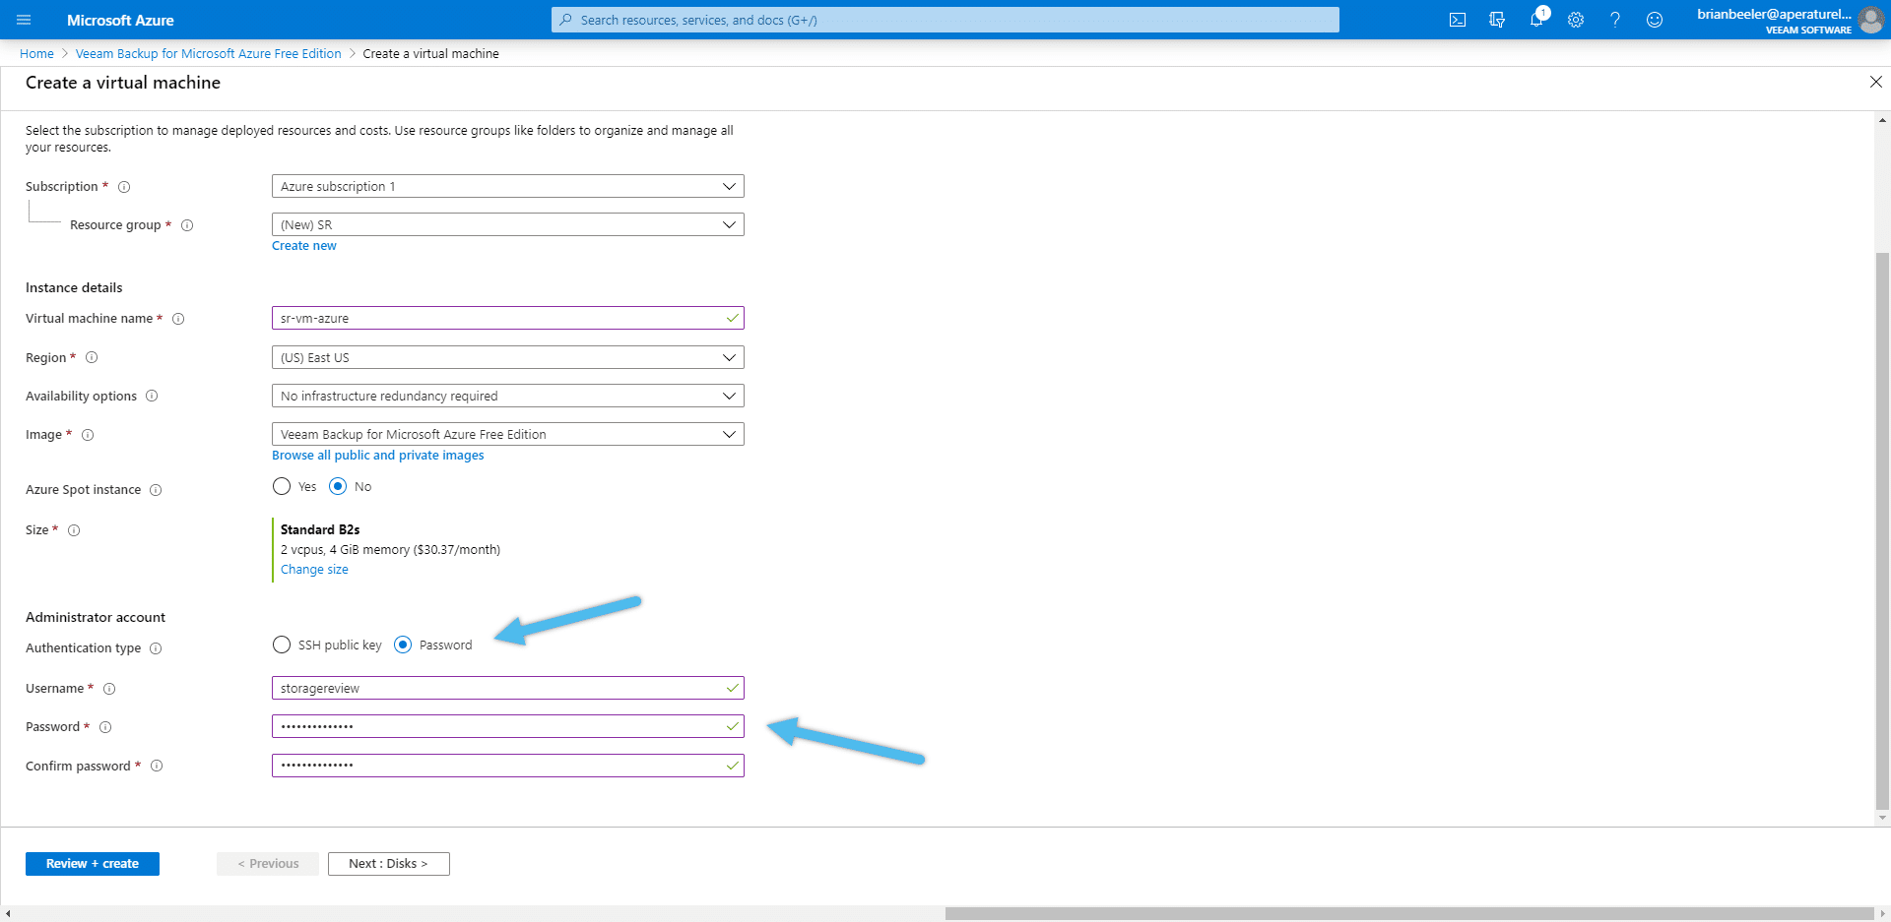
Task: Edit the Username field
Action: click(x=508, y=688)
